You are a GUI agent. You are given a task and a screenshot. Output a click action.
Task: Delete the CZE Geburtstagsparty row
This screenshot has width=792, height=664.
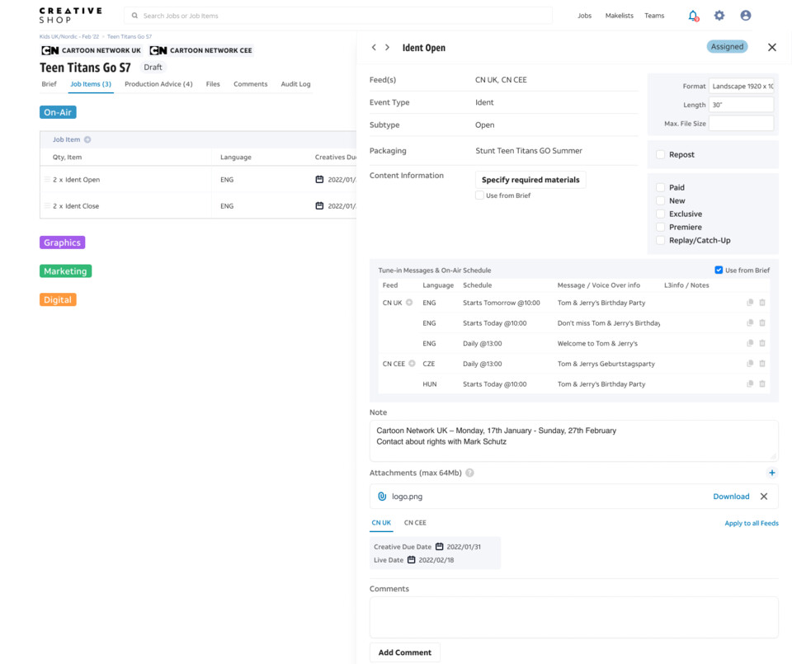click(762, 363)
